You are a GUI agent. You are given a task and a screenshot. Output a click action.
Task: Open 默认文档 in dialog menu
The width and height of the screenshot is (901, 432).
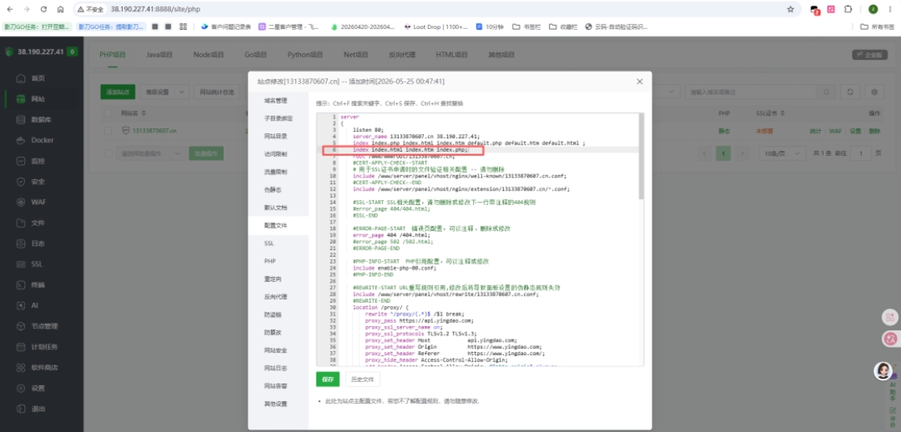278,208
